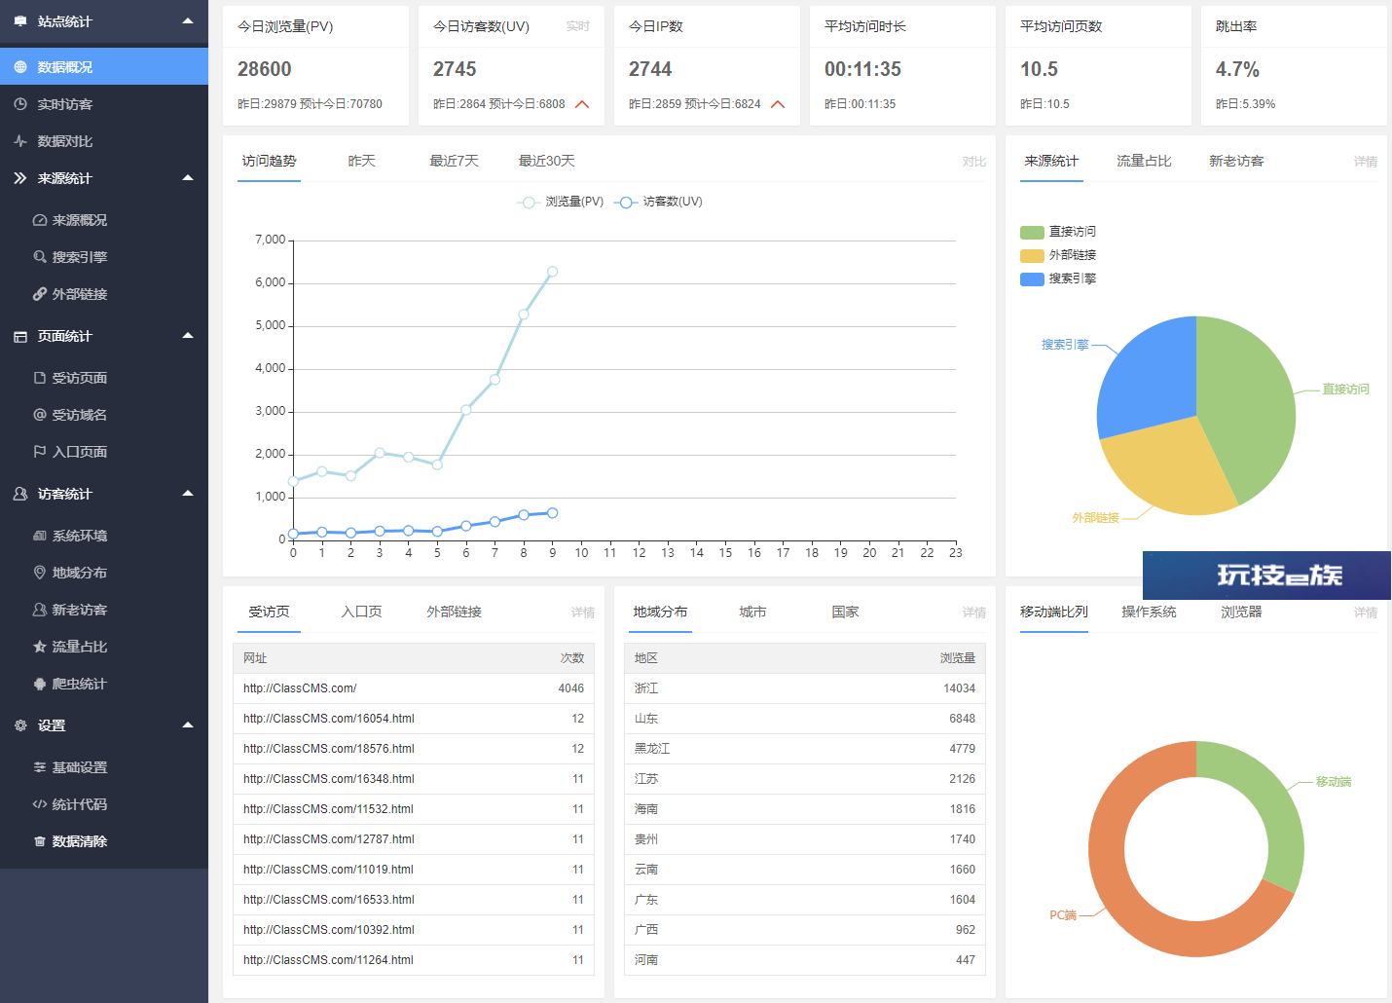Viewport: 1392px width, 1003px height.
Task: Open the 国家 tab
Action: pos(845,612)
